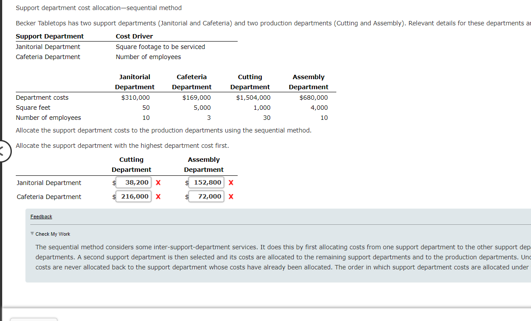Click the Assembly Department column header
Image resolution: width=531 pixels, height=321 pixels.
pyautogui.click(x=203, y=164)
